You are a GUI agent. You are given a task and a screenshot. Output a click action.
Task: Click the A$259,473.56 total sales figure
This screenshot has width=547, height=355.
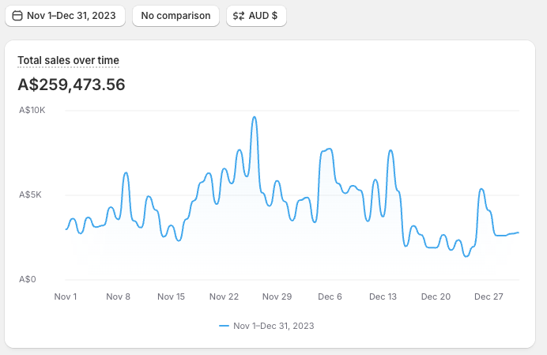[71, 84]
